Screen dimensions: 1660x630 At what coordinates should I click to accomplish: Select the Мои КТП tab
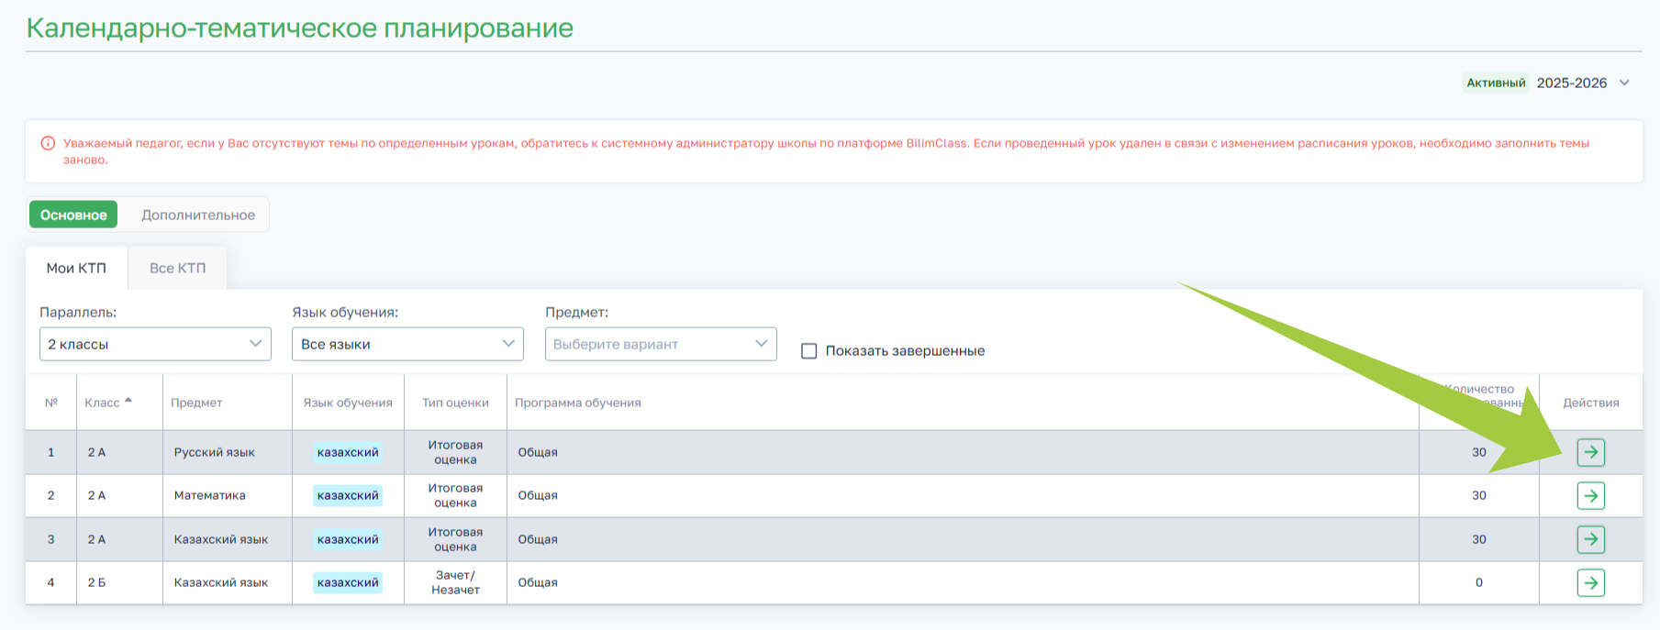tap(76, 268)
